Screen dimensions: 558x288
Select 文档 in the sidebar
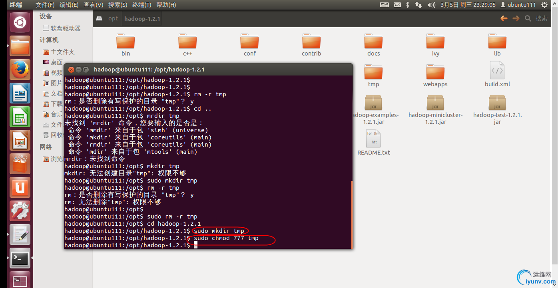pos(54,93)
